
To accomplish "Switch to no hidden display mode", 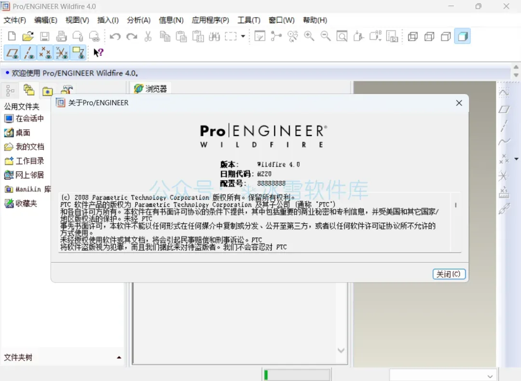I will 446,37.
